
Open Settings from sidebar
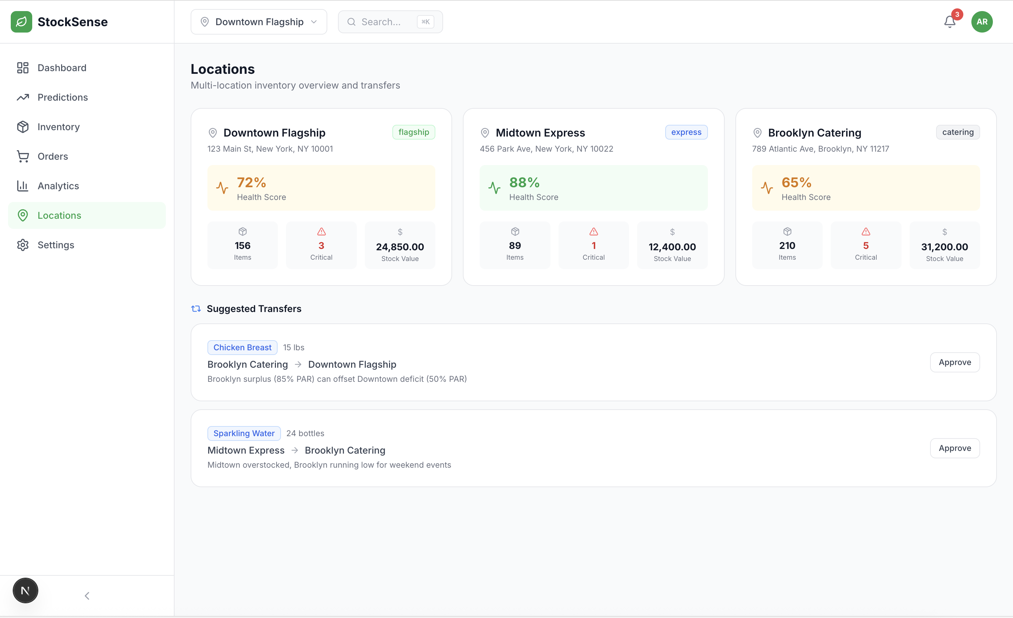[56, 245]
